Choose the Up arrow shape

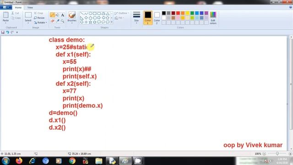point(108,18)
